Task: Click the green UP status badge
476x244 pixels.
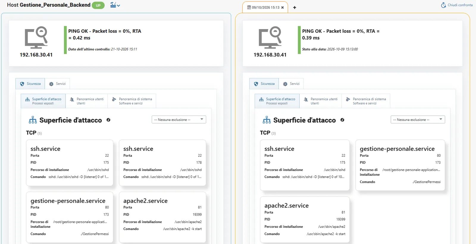Action: pos(98,5)
